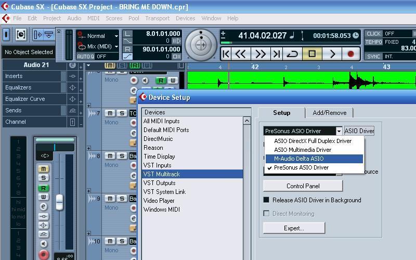Toggle the Punch In button
Viewport: 416px width, 260px height.
(x=127, y=41)
